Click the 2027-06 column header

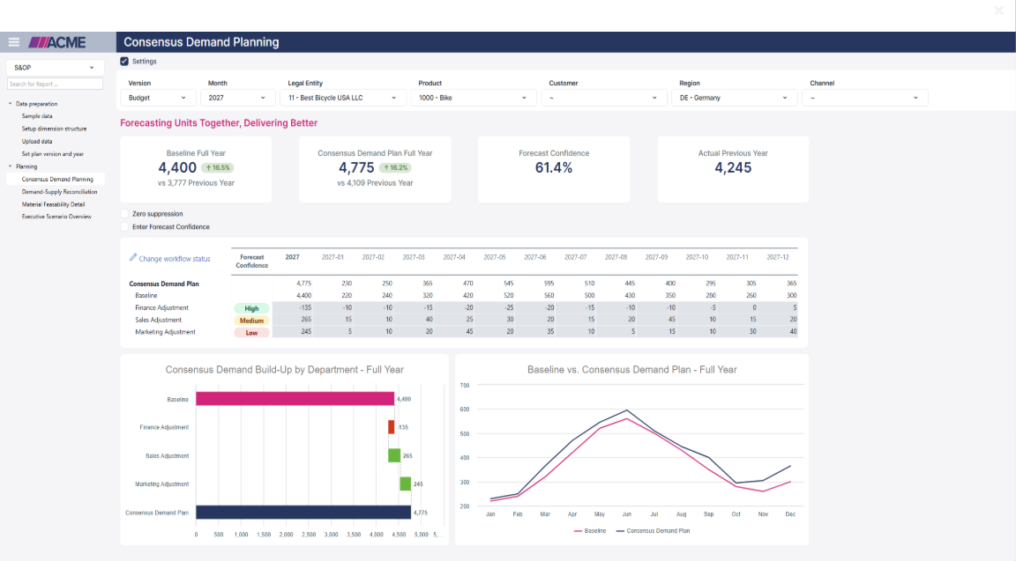pyautogui.click(x=535, y=257)
